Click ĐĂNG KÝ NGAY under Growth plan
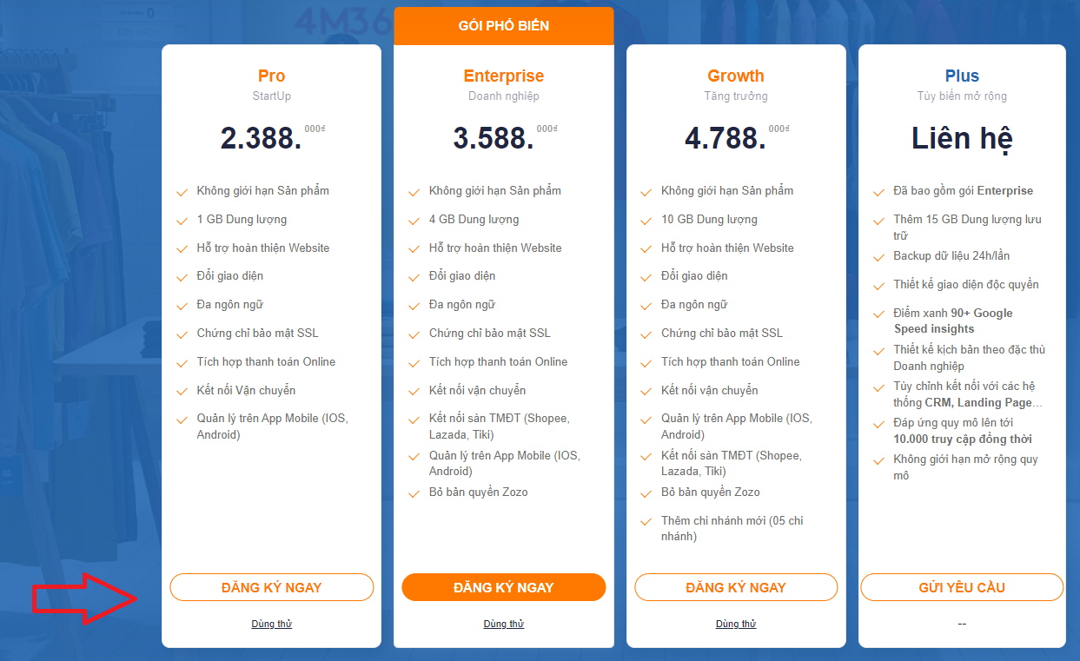This screenshot has height=661, width=1080. coord(736,587)
